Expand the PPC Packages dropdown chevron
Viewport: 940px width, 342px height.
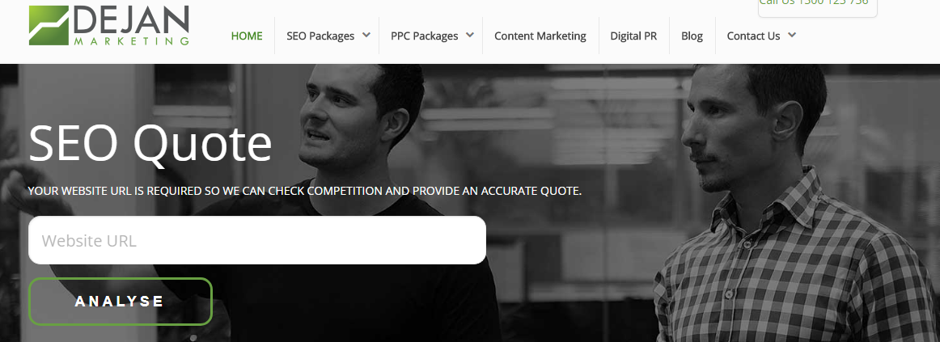[x=470, y=36]
